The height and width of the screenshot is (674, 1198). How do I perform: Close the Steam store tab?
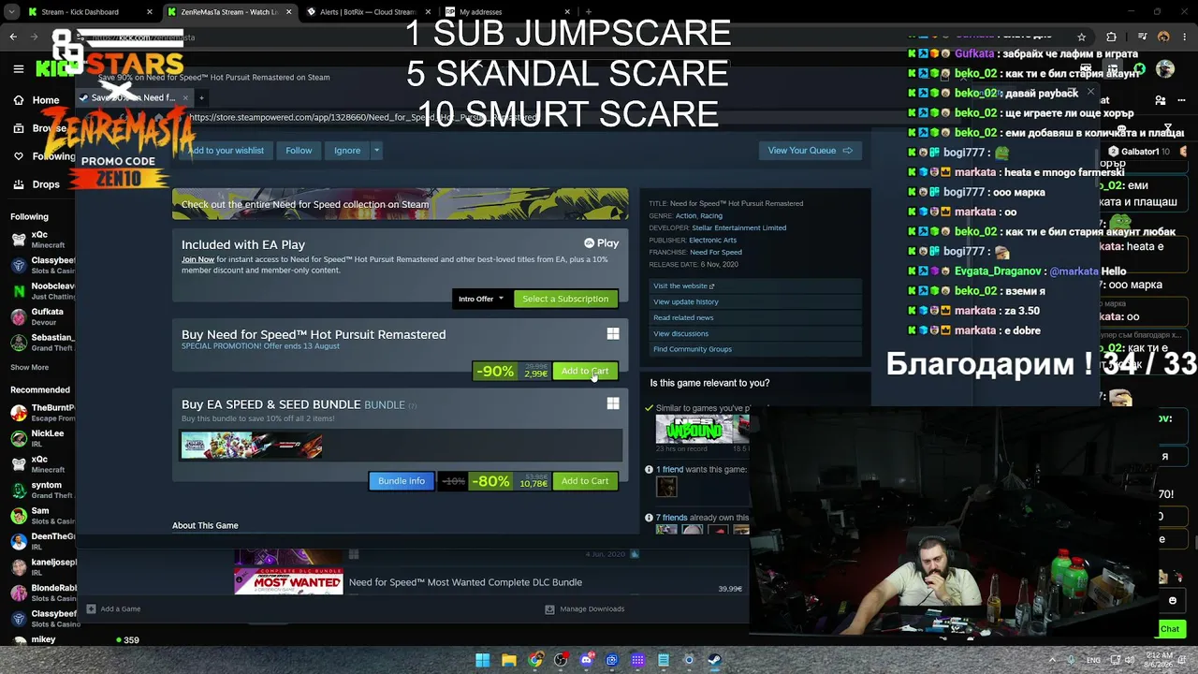pyautogui.click(x=185, y=97)
